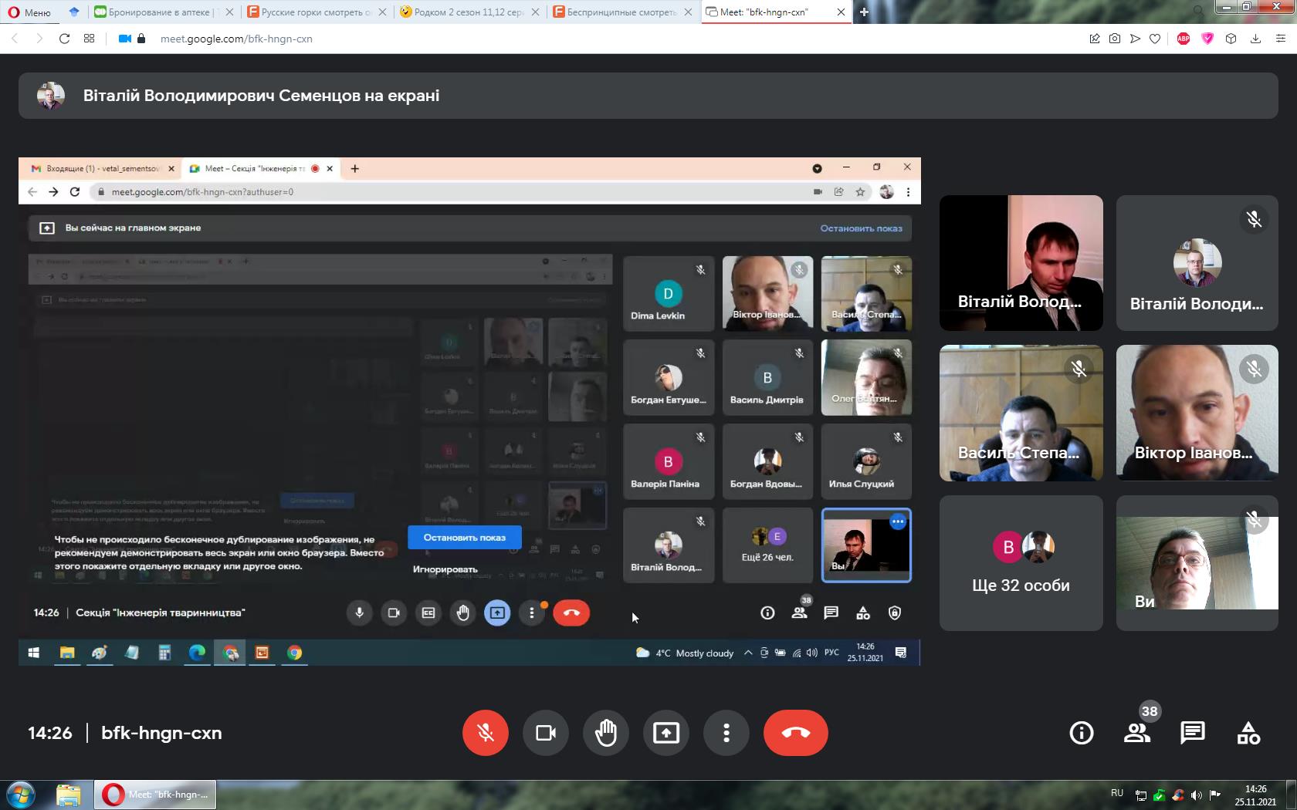
Task: Open Opera's send (My Flow) icon
Action: click(1135, 39)
